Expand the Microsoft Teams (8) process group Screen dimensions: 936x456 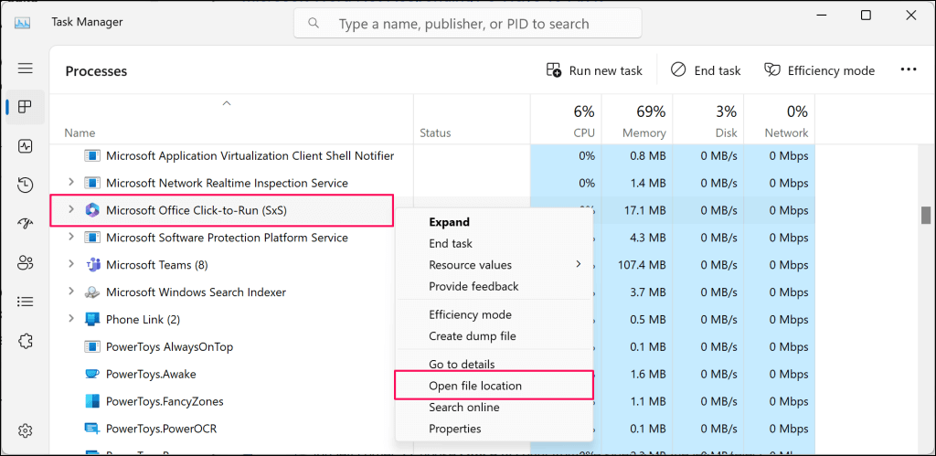pos(71,265)
